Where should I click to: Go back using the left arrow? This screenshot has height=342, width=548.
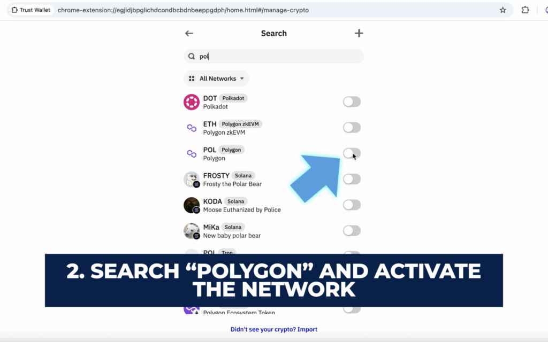(189, 33)
